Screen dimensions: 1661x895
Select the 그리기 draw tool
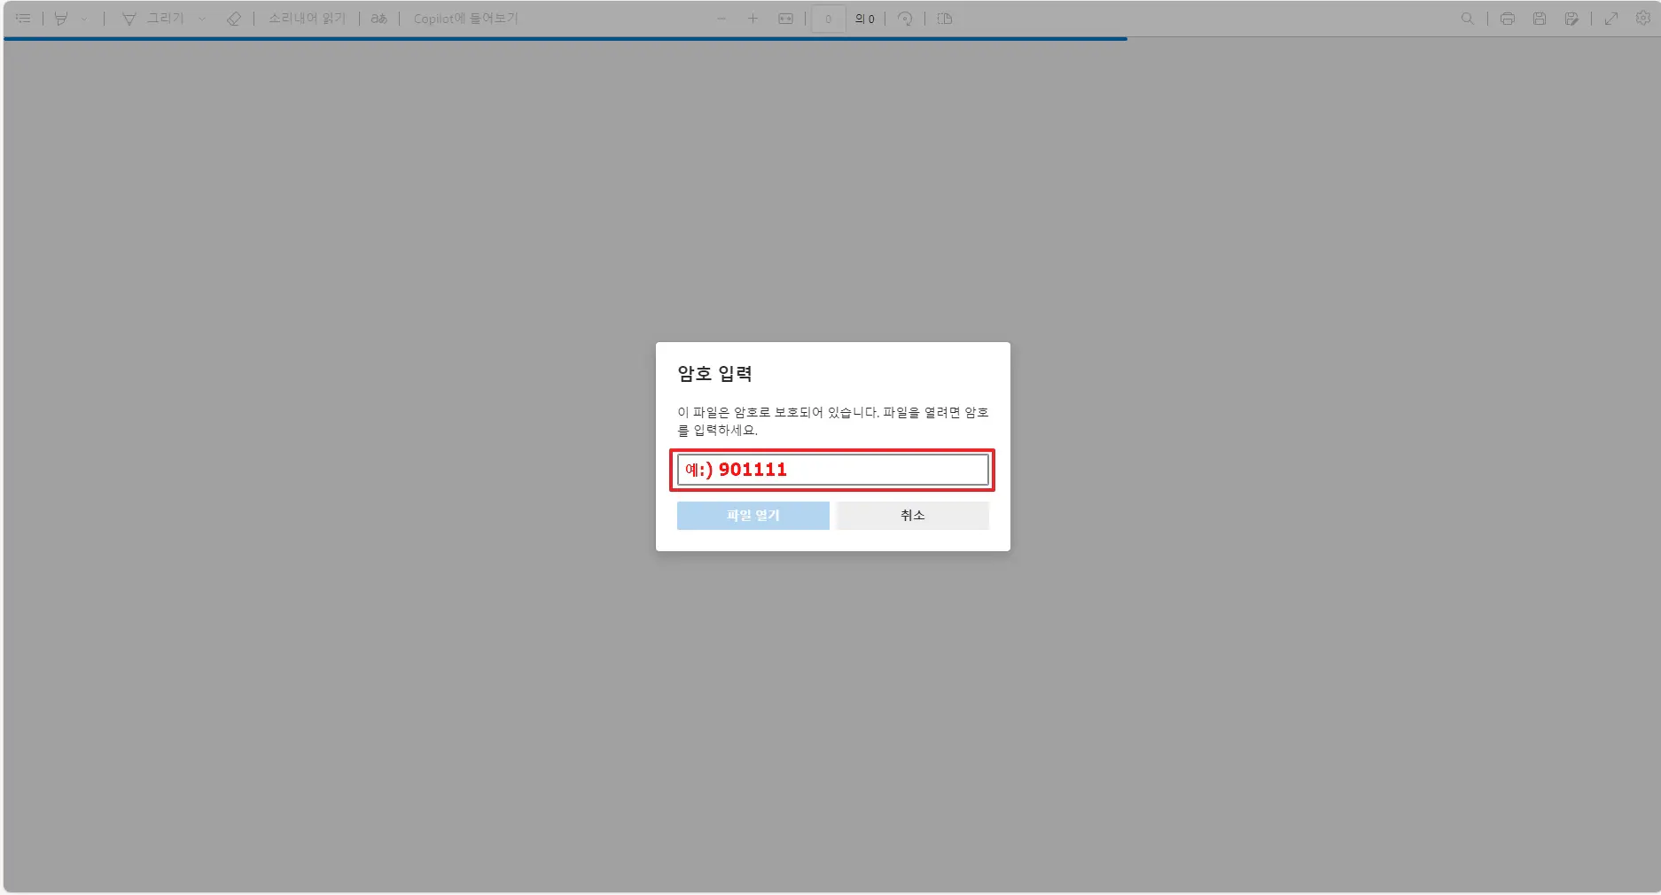pyautogui.click(x=152, y=19)
